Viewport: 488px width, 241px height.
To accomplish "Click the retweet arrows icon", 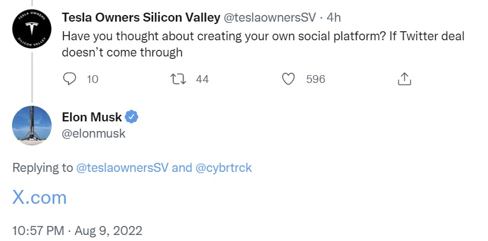I will [x=178, y=79].
